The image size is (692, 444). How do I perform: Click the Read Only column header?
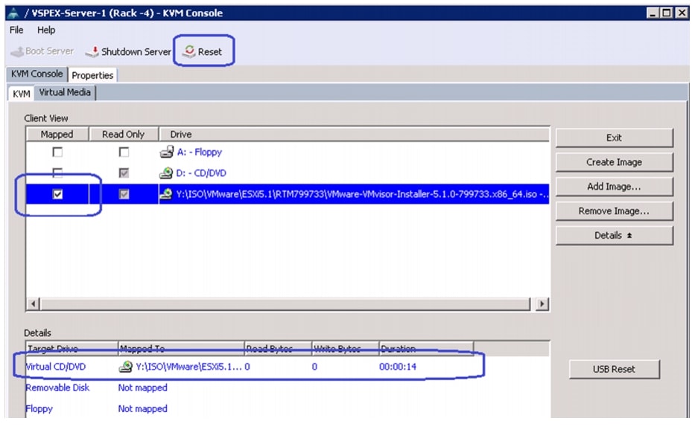click(x=123, y=135)
